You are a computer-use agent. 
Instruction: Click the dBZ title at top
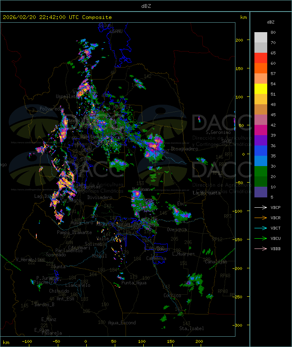tap(146, 6)
